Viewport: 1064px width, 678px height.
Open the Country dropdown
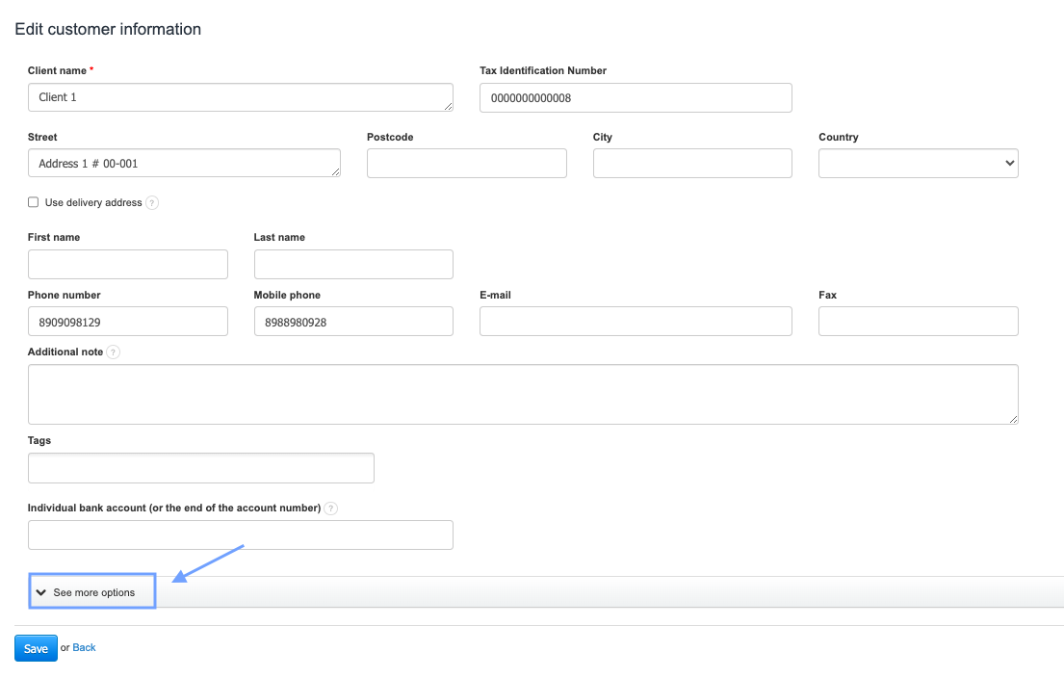point(918,164)
